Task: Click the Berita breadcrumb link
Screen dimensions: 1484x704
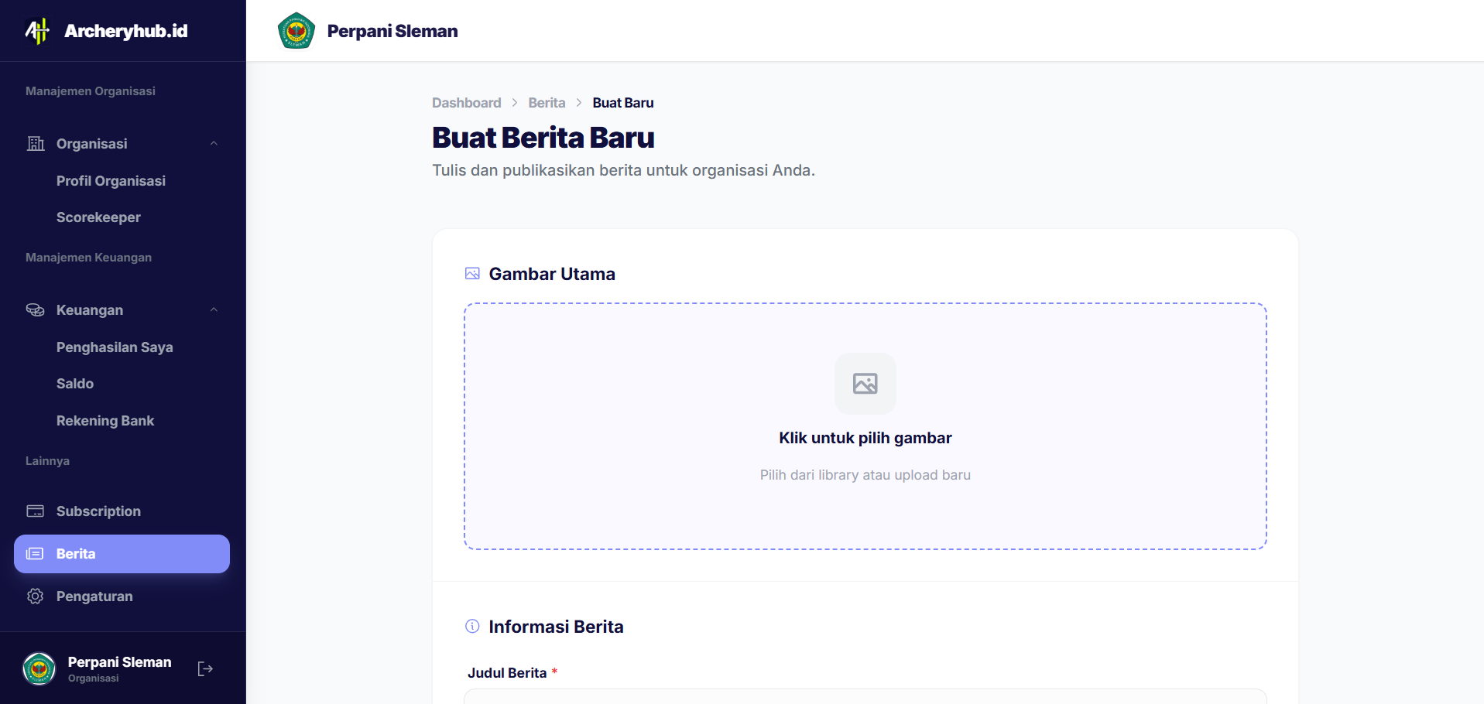Action: pyautogui.click(x=547, y=102)
